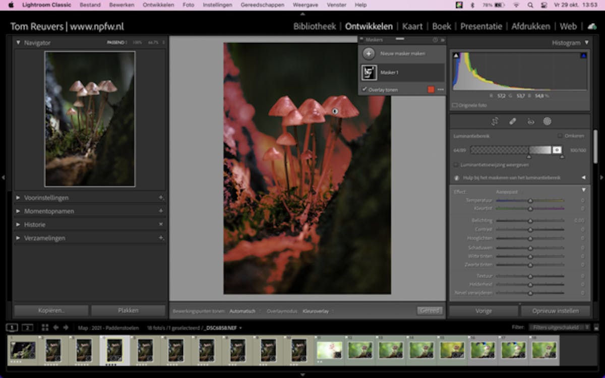Open the overlay options three-dots menu
The height and width of the screenshot is (378, 605).
441,90
